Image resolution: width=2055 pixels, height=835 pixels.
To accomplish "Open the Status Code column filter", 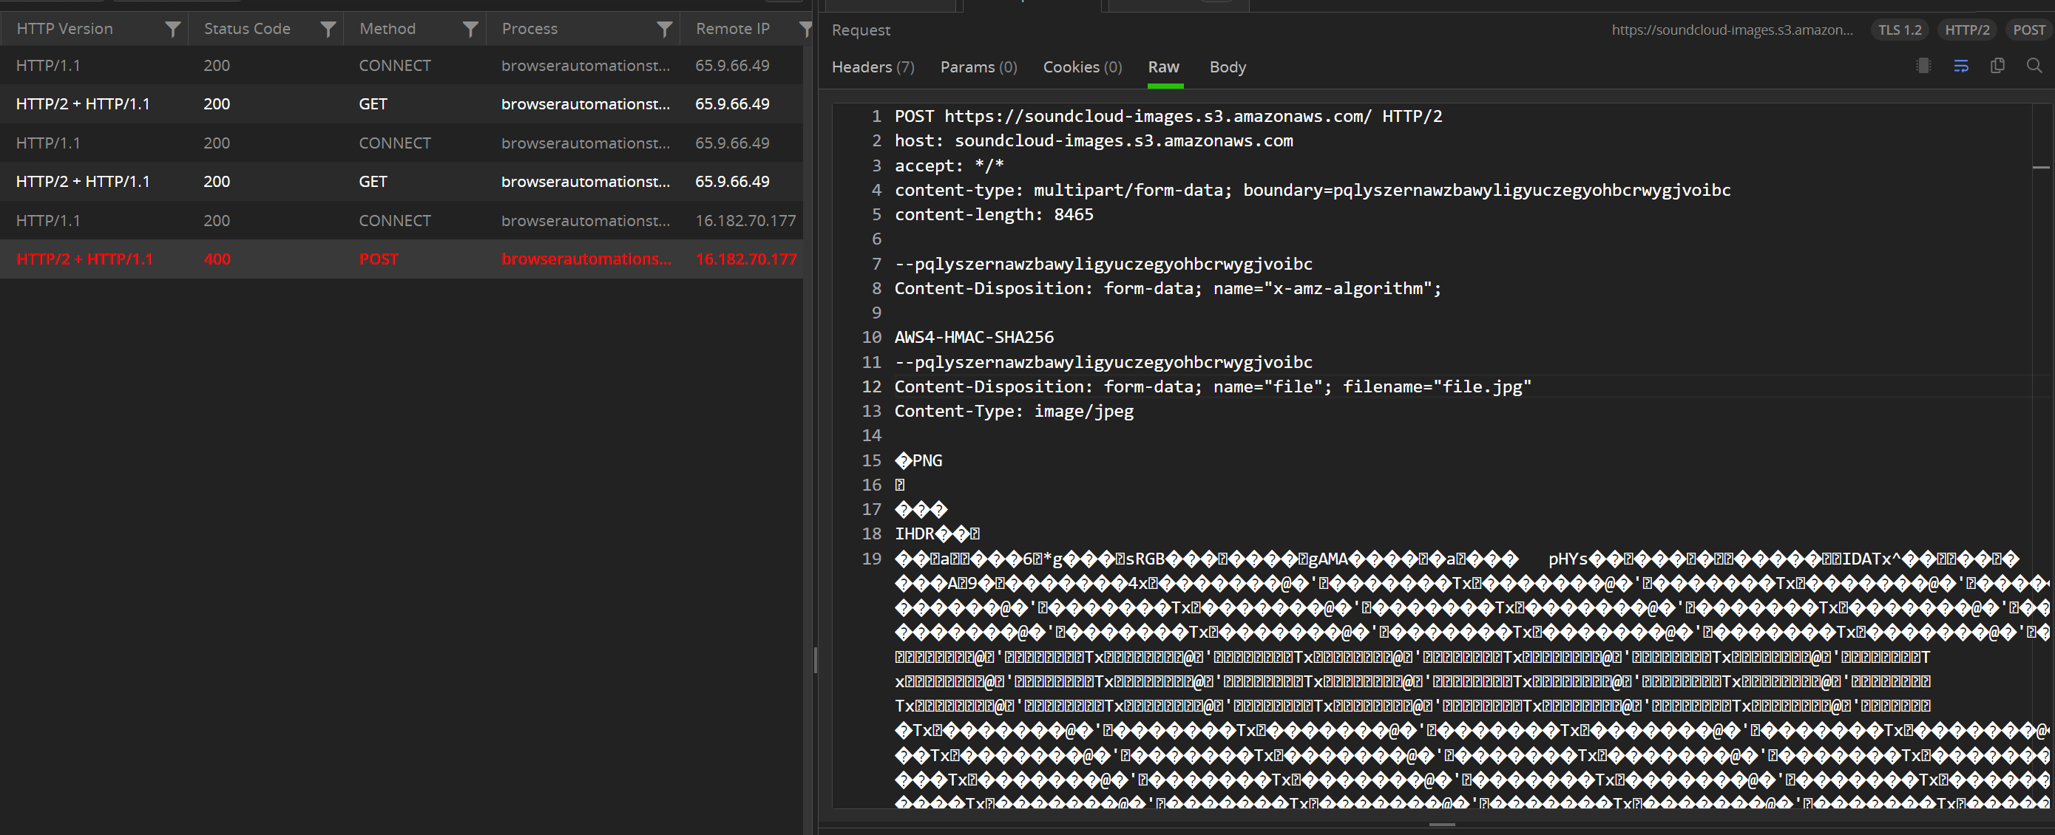I will pos(327,30).
